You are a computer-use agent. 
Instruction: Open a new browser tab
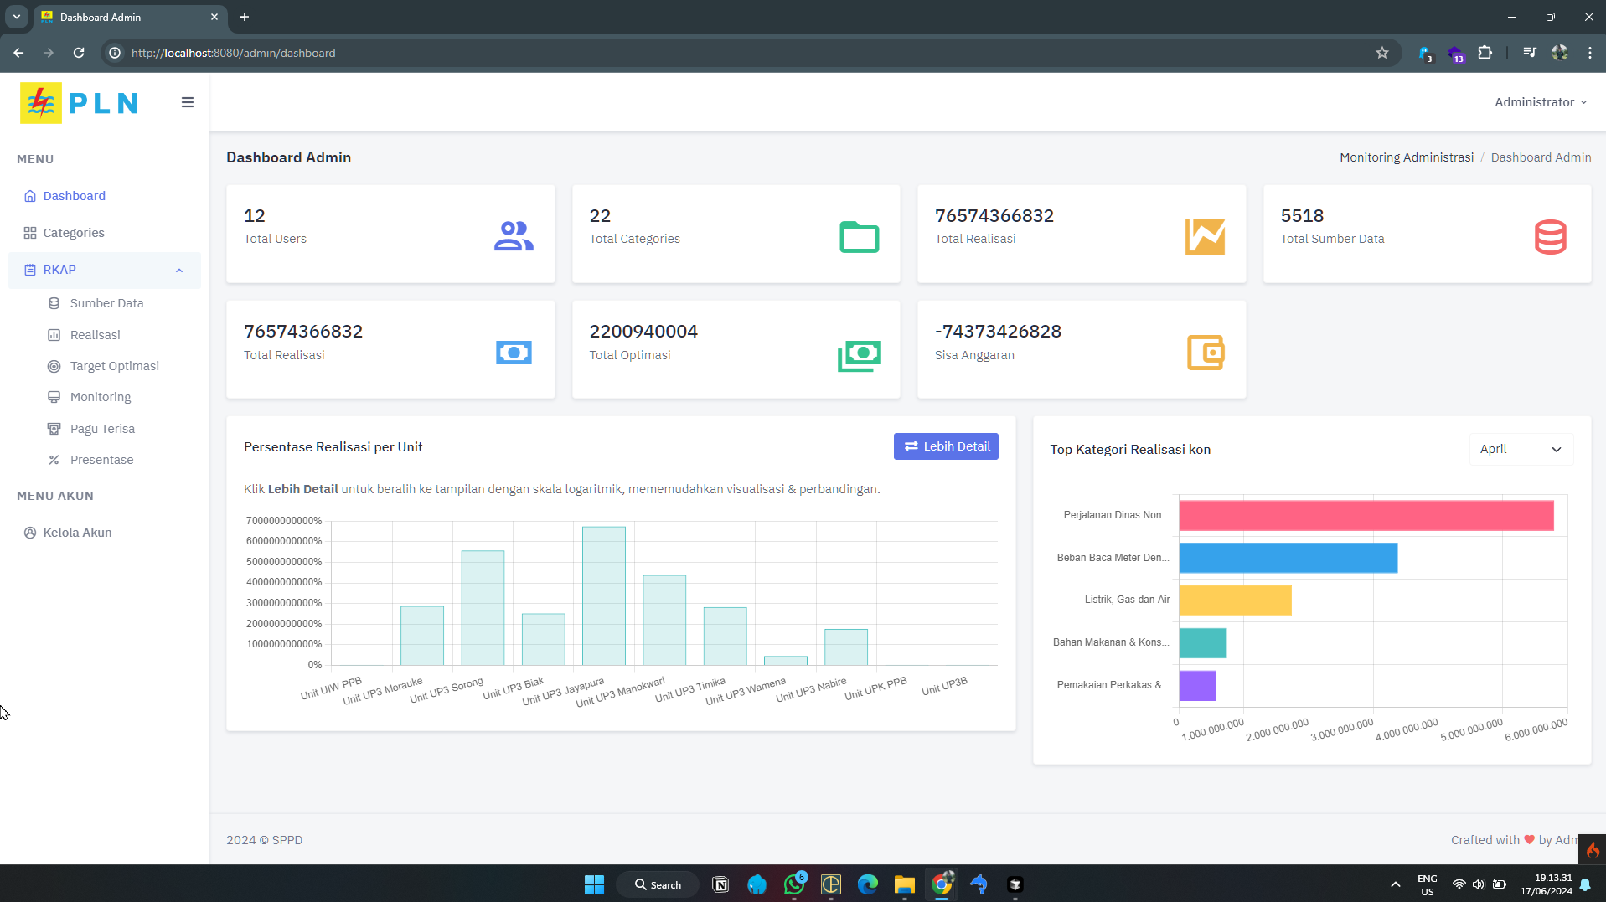pyautogui.click(x=245, y=17)
